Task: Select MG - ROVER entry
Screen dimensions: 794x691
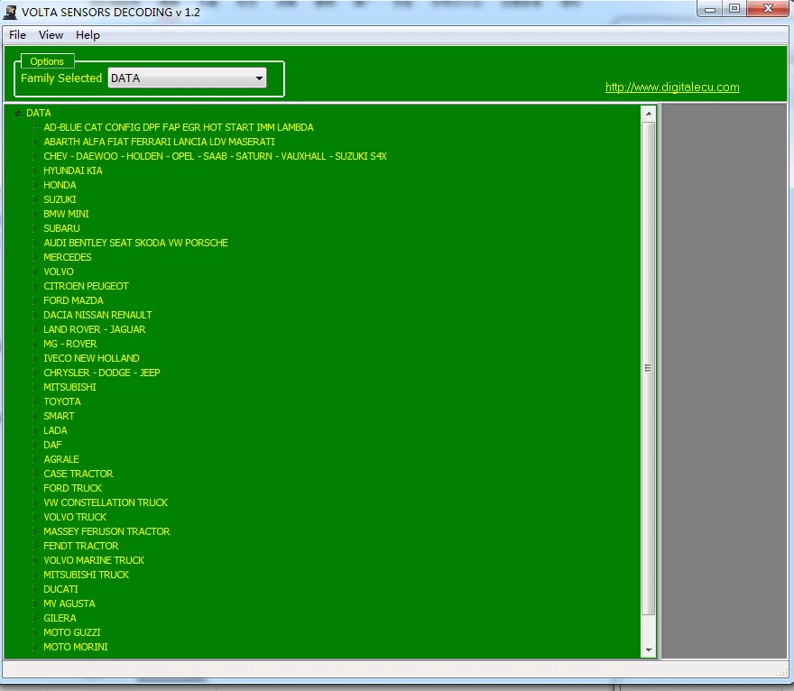Action: coord(69,344)
